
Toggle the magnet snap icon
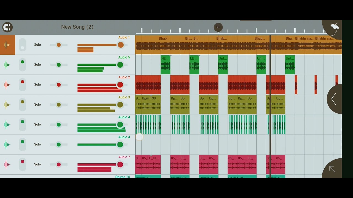tap(7, 27)
